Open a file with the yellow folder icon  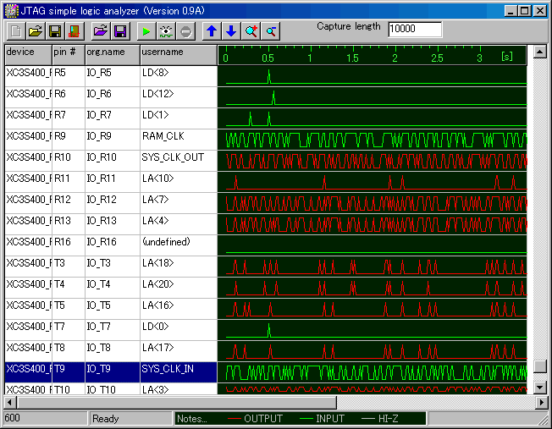coord(35,31)
